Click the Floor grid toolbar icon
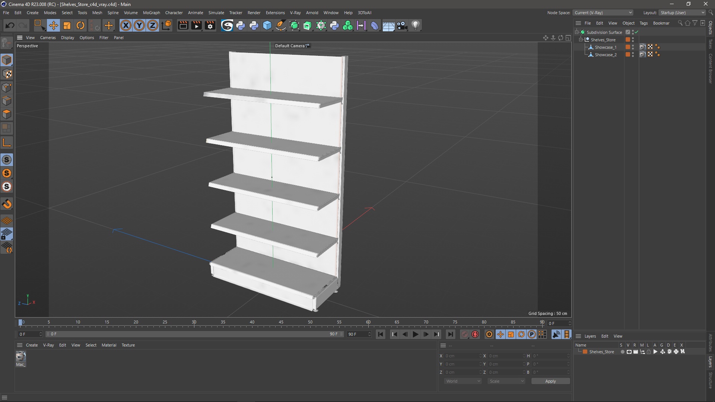 tap(388, 25)
